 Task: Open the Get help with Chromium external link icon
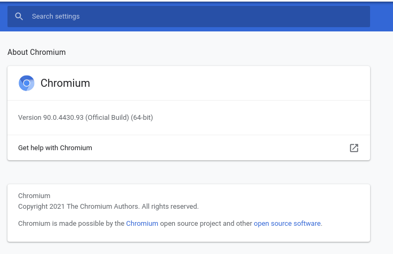(x=354, y=148)
